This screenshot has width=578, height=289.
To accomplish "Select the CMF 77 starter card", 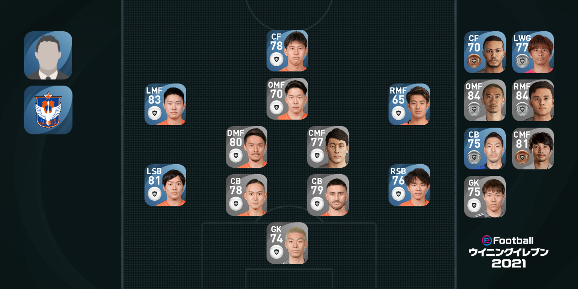I will click(328, 147).
